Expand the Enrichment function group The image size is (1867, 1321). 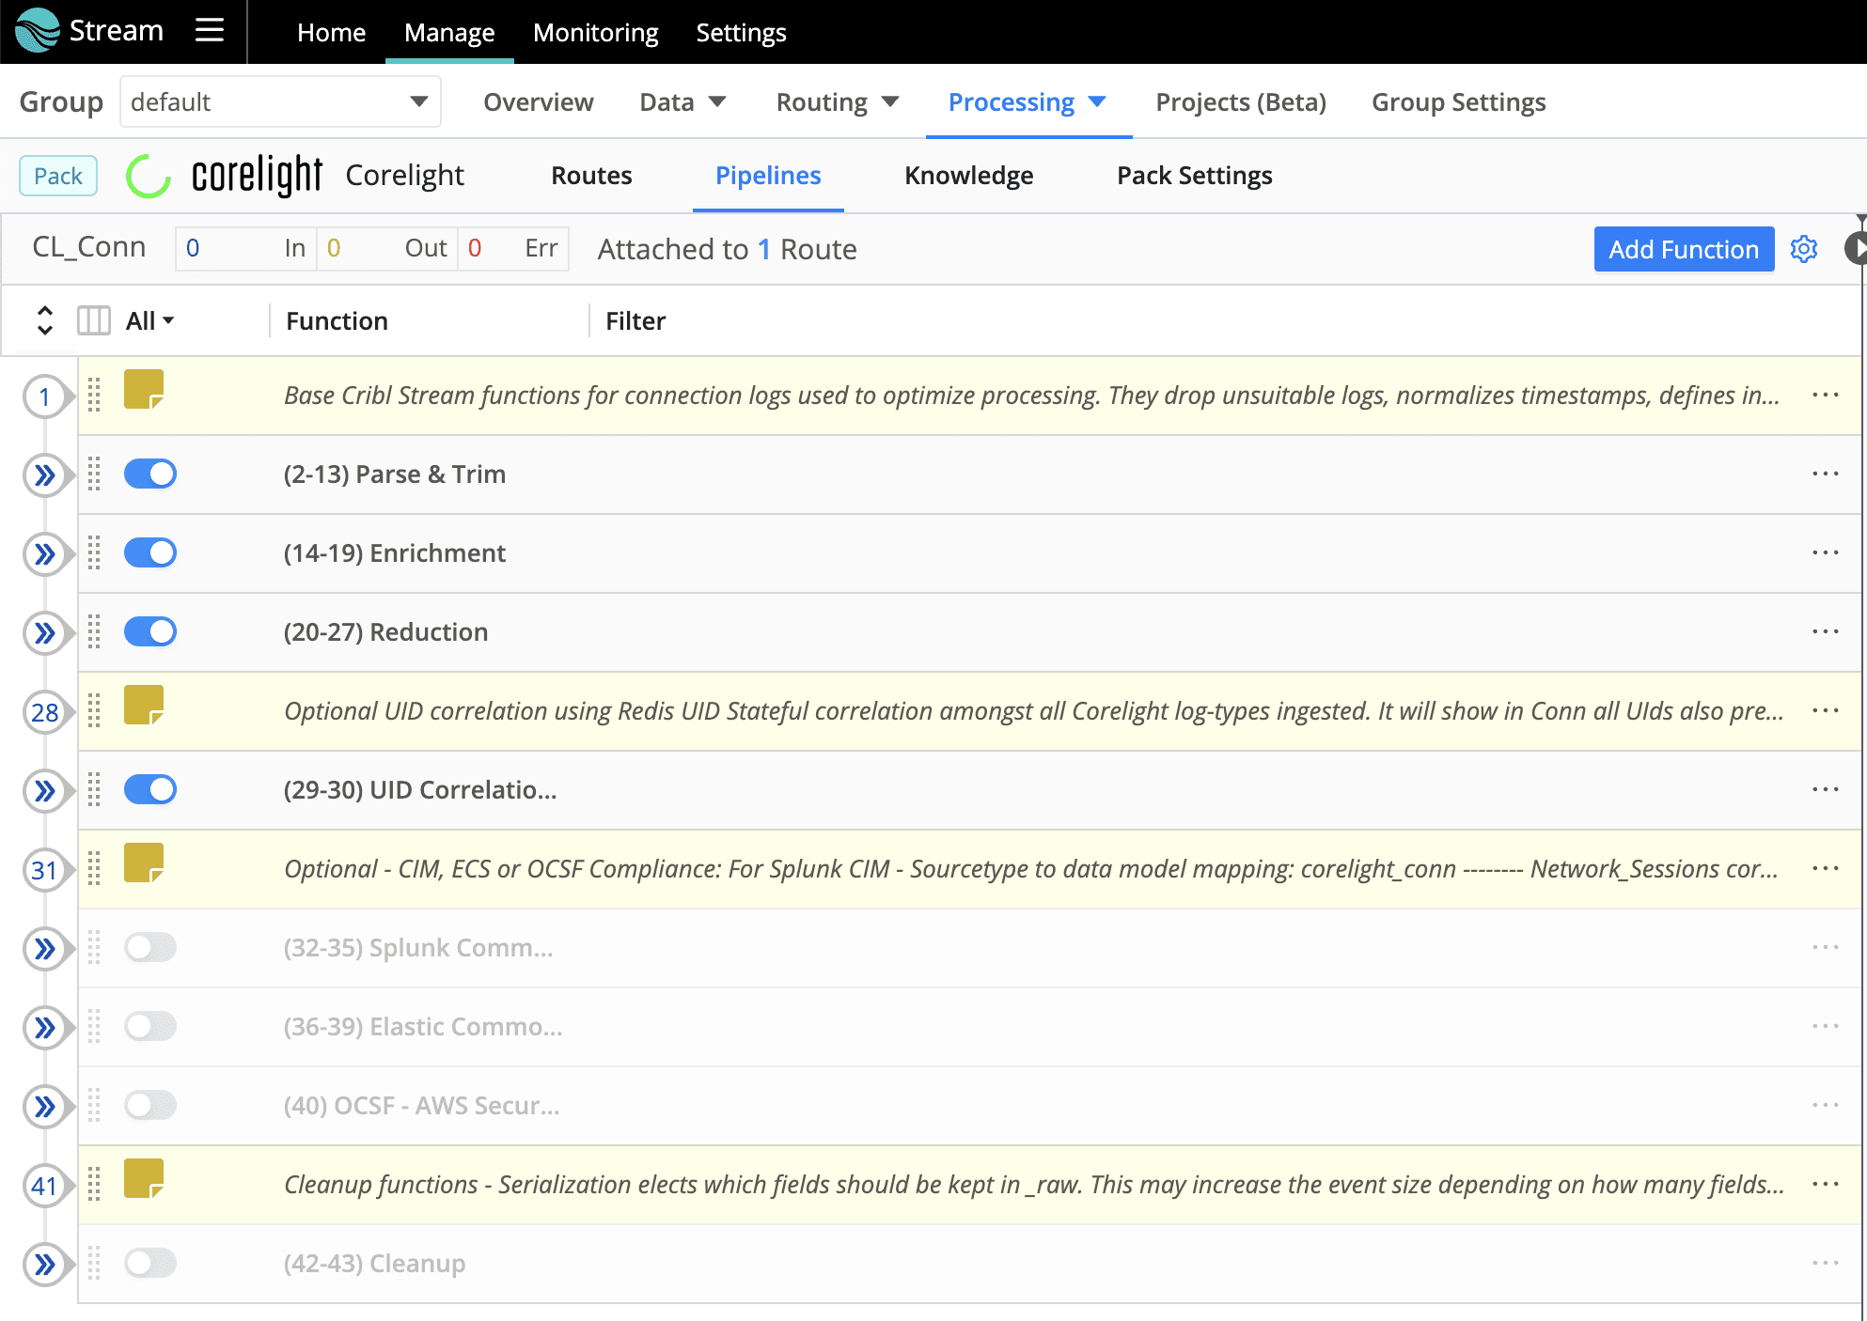click(44, 553)
